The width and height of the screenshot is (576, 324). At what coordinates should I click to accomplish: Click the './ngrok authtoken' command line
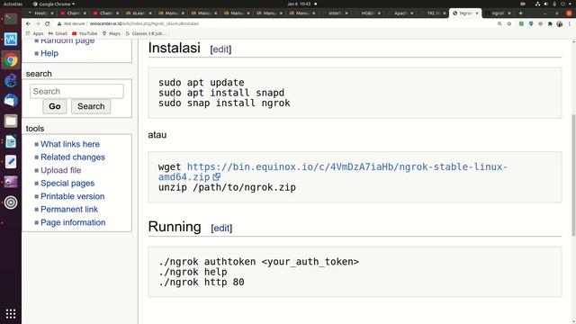[x=258, y=262]
